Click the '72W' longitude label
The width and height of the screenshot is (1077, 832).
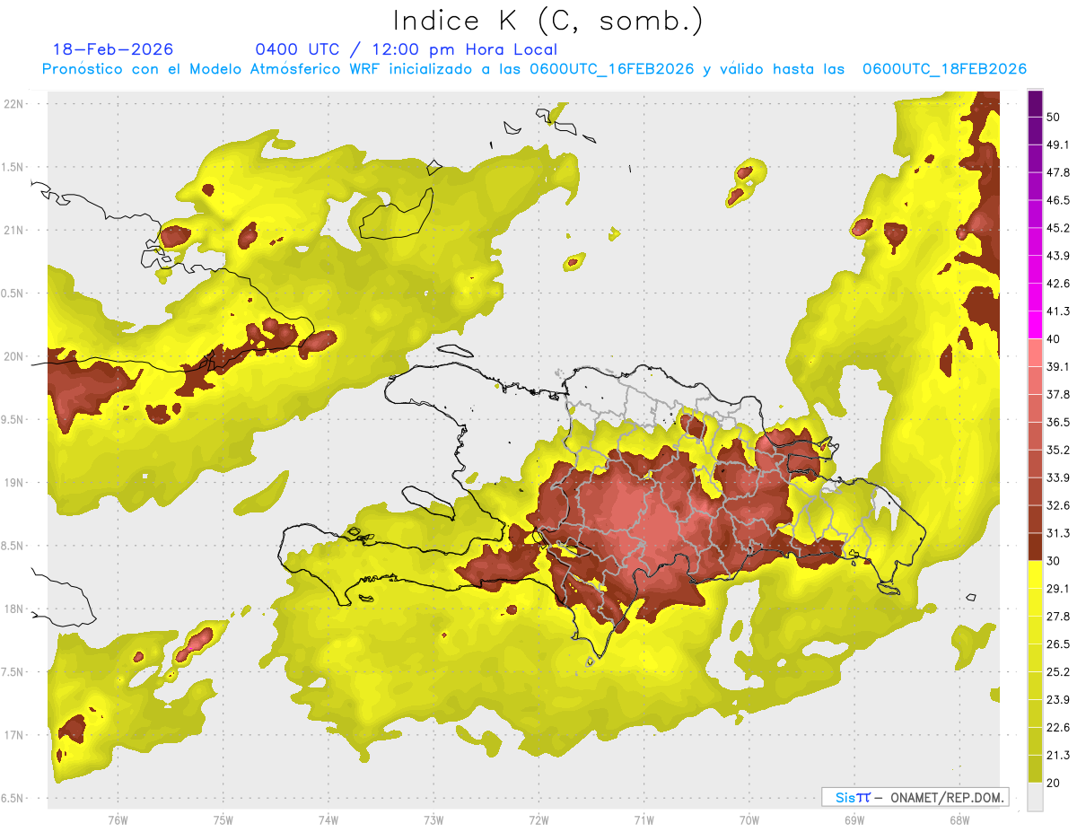click(x=538, y=820)
